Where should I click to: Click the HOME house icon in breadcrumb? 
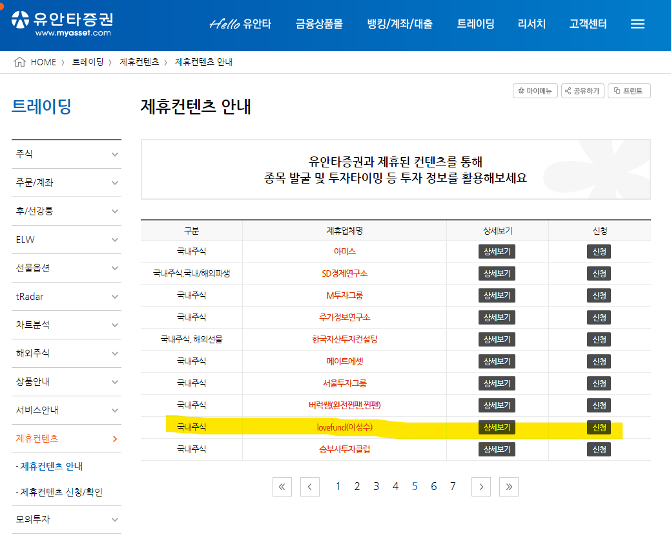[19, 62]
